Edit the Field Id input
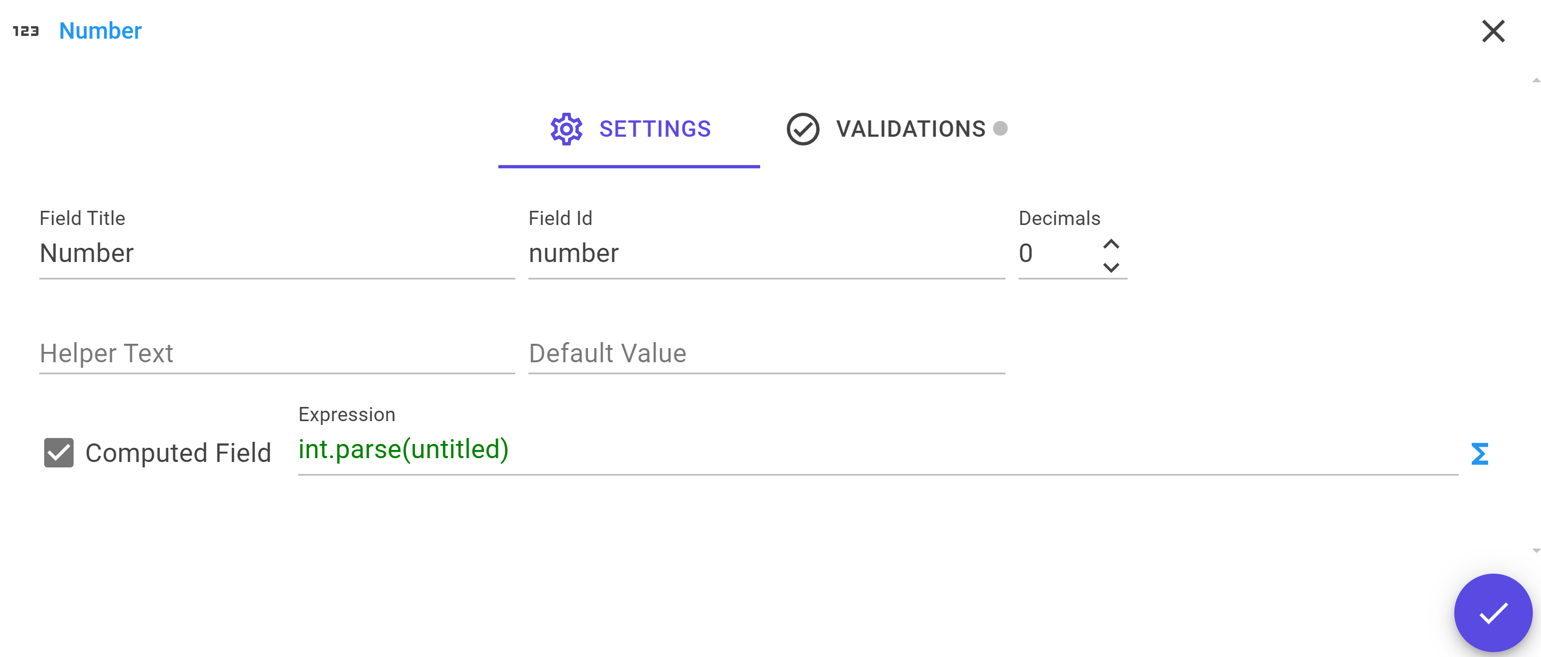This screenshot has height=657, width=1541. click(x=766, y=253)
